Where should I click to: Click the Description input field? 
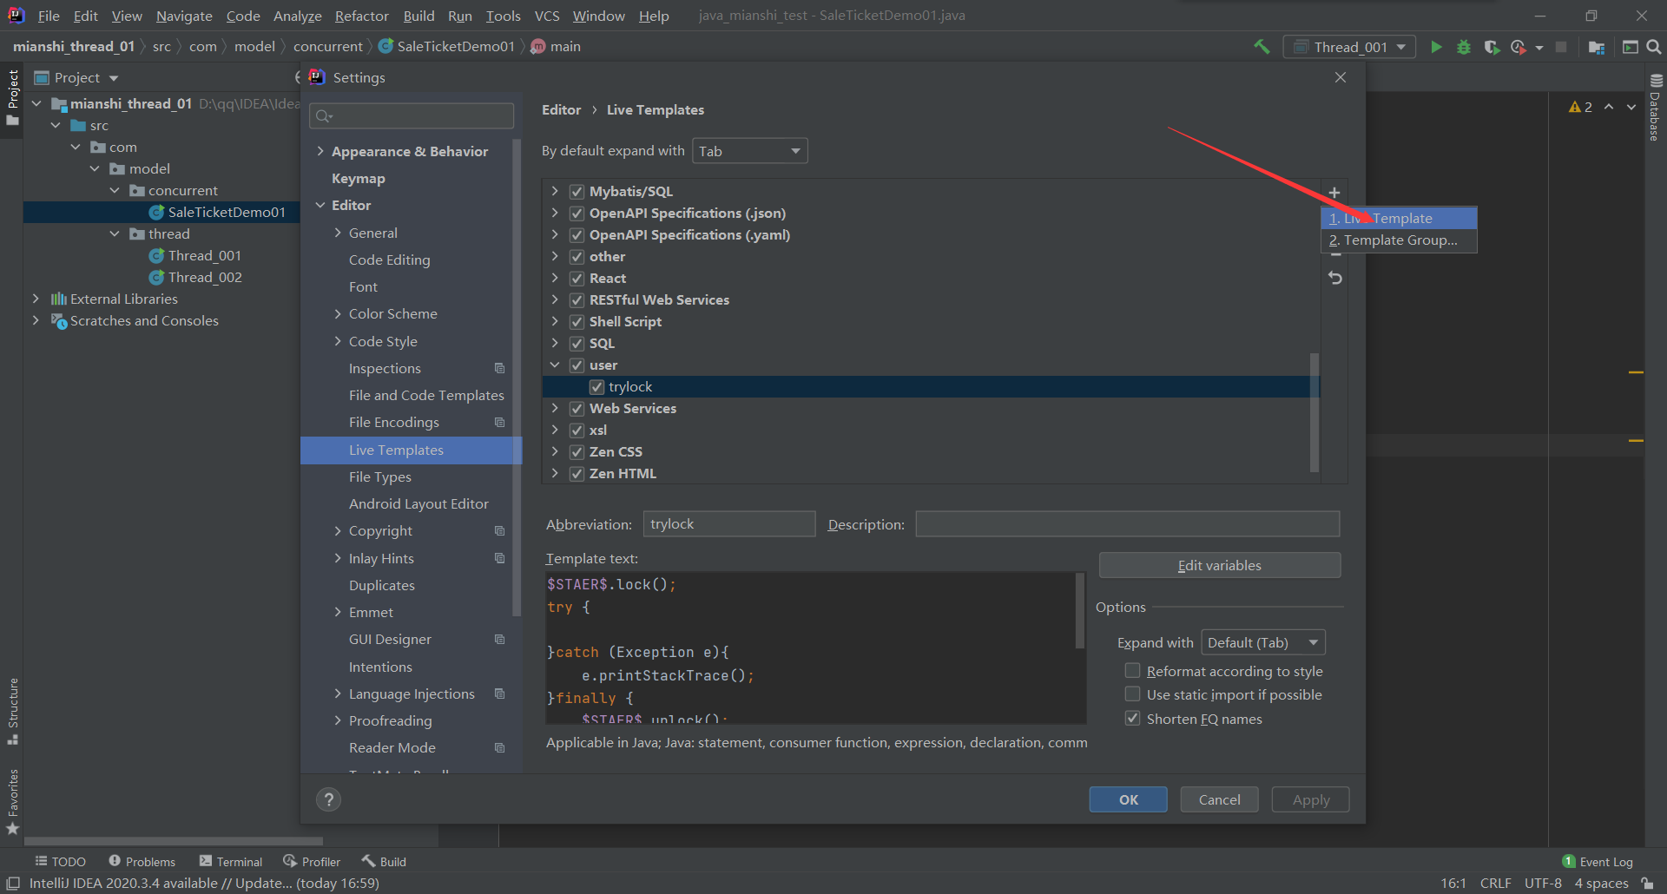(x=1128, y=523)
